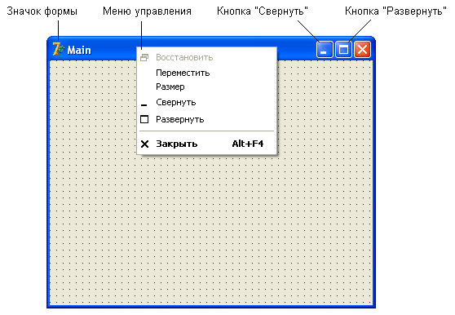This screenshot has width=455, height=315.
Task: Choose Восстановить from the control menu
Action: [206, 57]
